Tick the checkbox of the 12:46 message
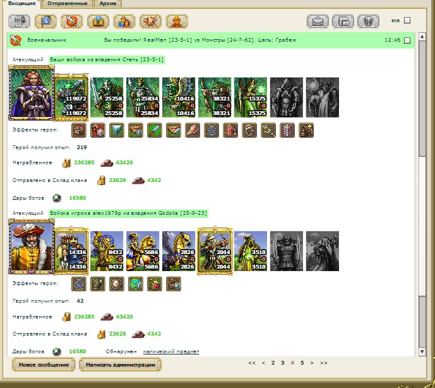435x388 pixels. click(407, 40)
